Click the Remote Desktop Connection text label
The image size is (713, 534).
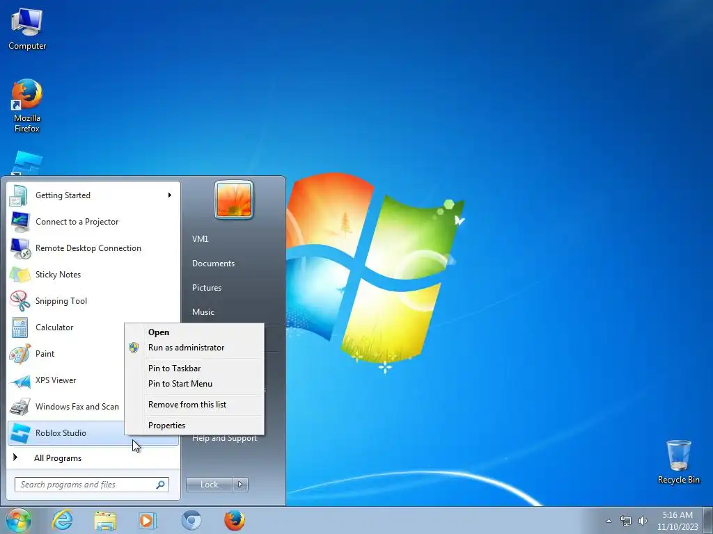click(x=88, y=248)
